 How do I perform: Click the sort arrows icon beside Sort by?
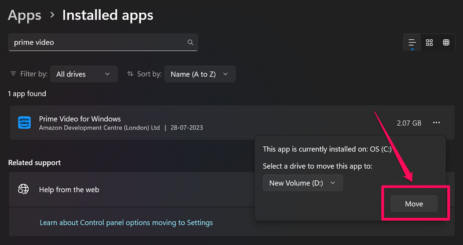coord(130,74)
